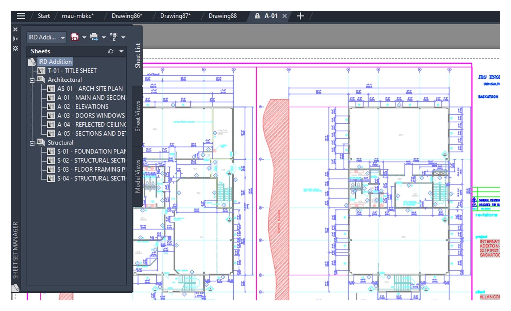The height and width of the screenshot is (311, 511).
Task: Create a new drawing with plus button
Action: tap(301, 16)
